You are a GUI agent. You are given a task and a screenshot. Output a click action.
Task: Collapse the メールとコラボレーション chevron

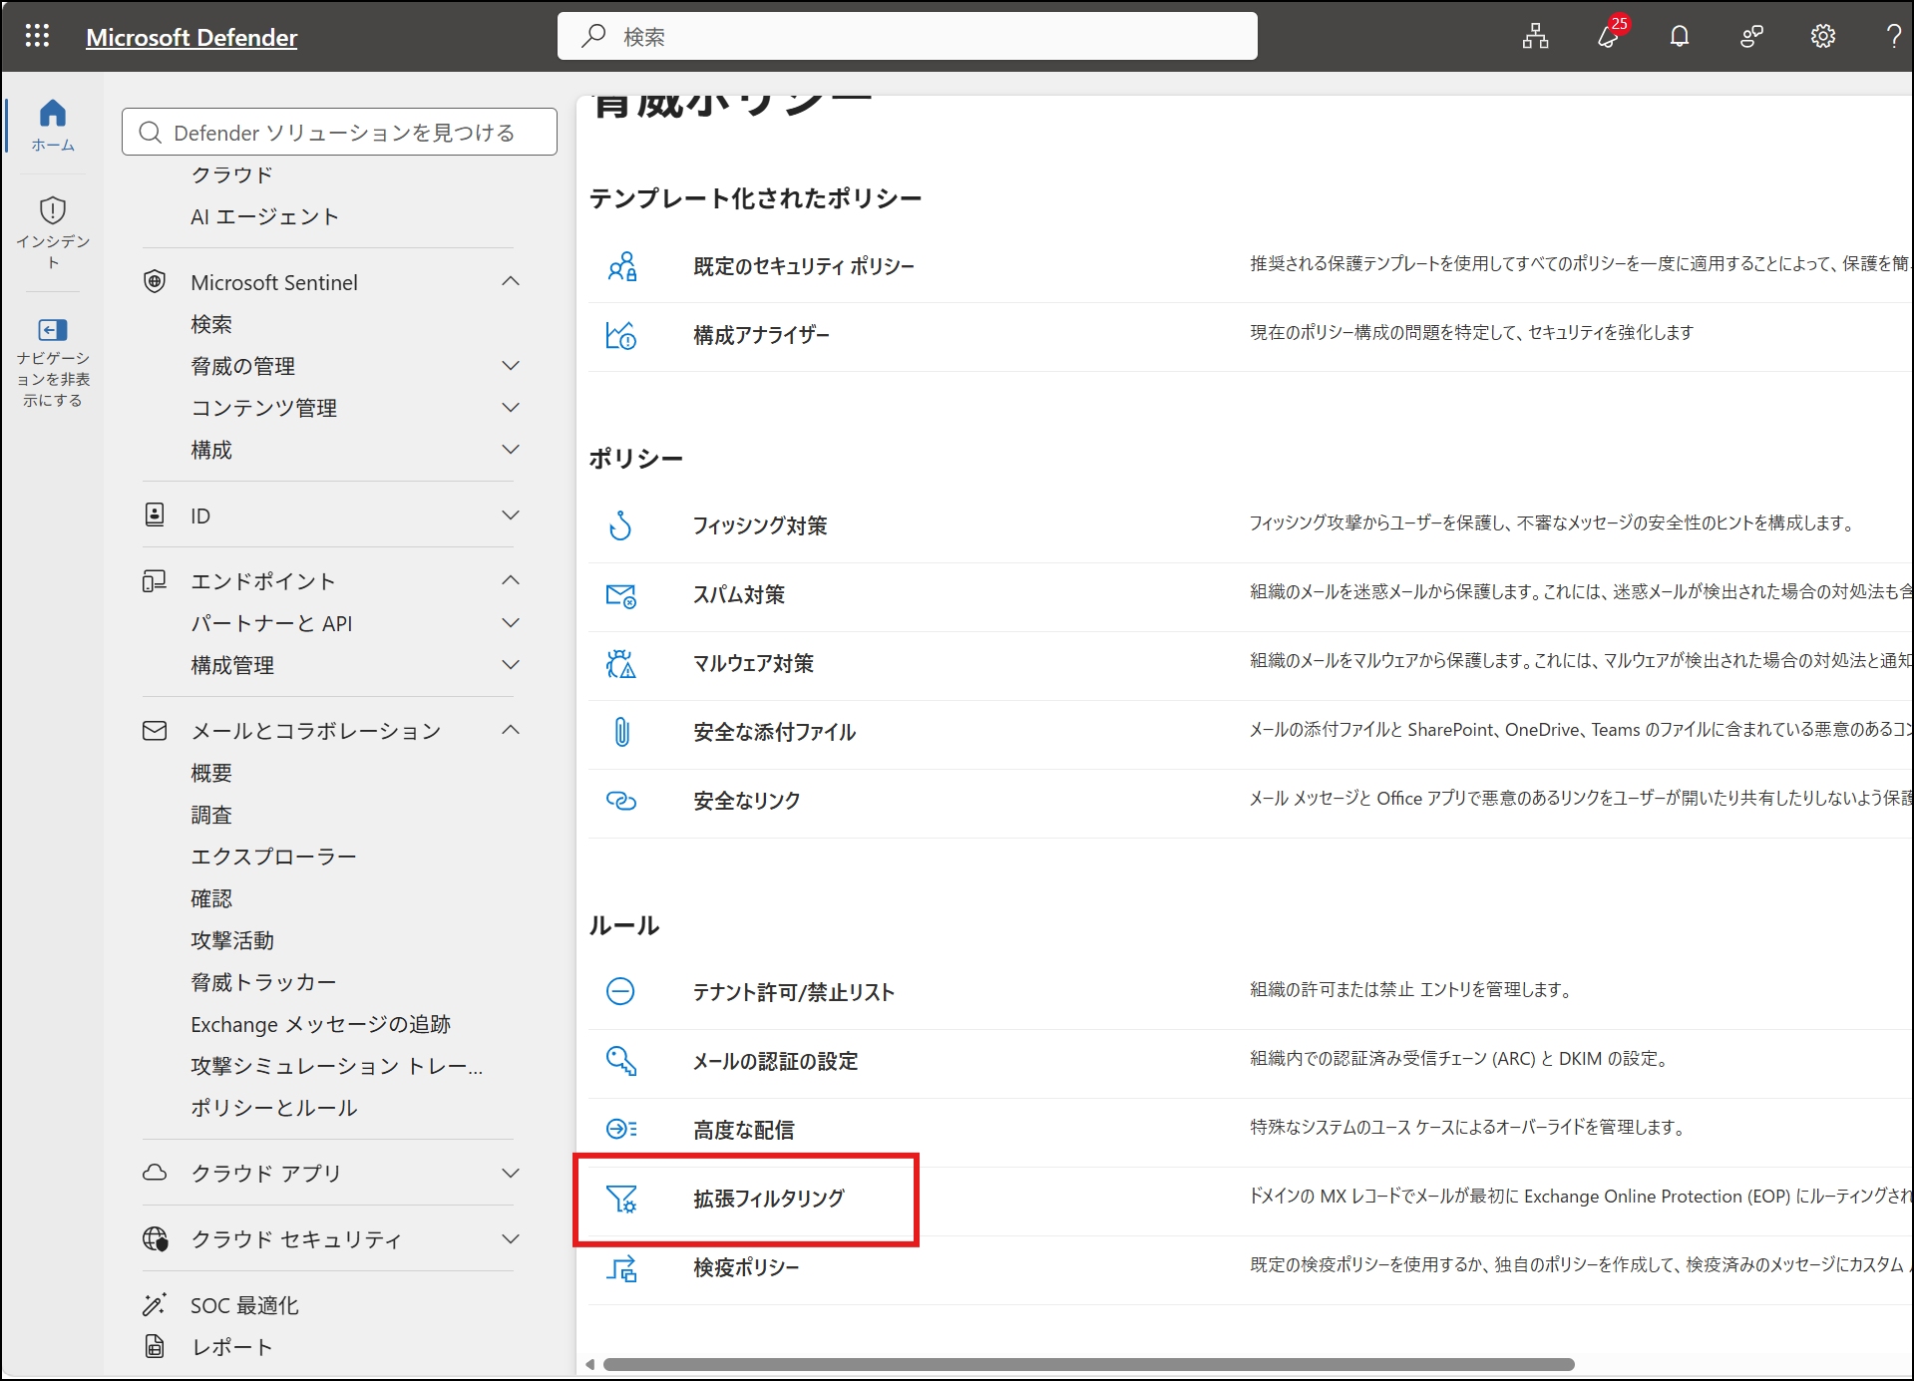[511, 730]
